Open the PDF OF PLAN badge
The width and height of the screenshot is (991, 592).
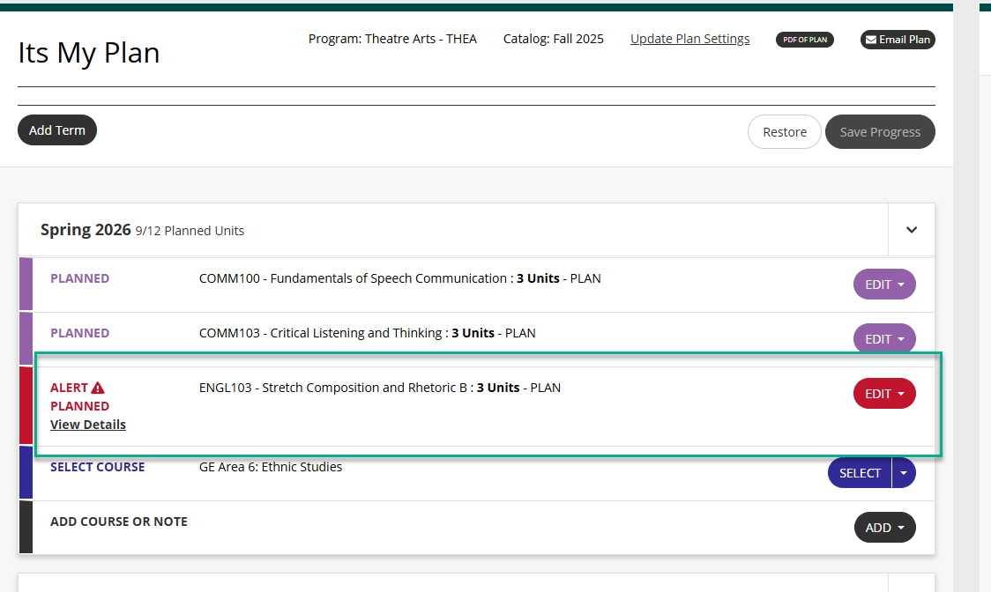coord(804,39)
